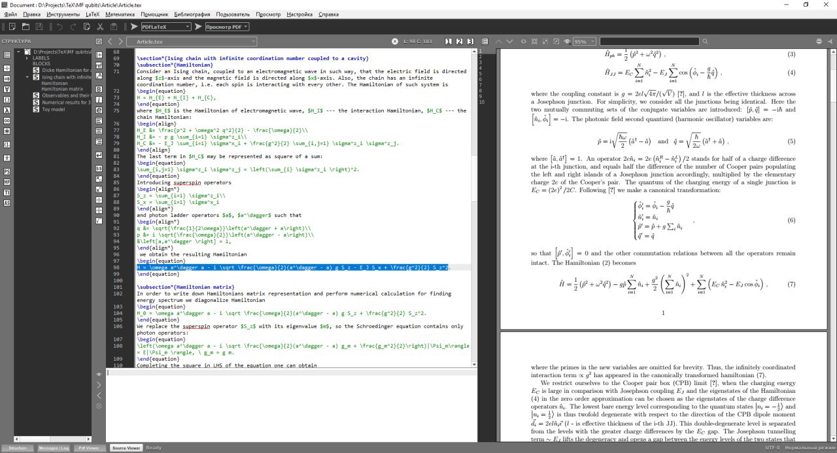
Task: Open the 95% zoom level dropdown
Action: [x=584, y=41]
